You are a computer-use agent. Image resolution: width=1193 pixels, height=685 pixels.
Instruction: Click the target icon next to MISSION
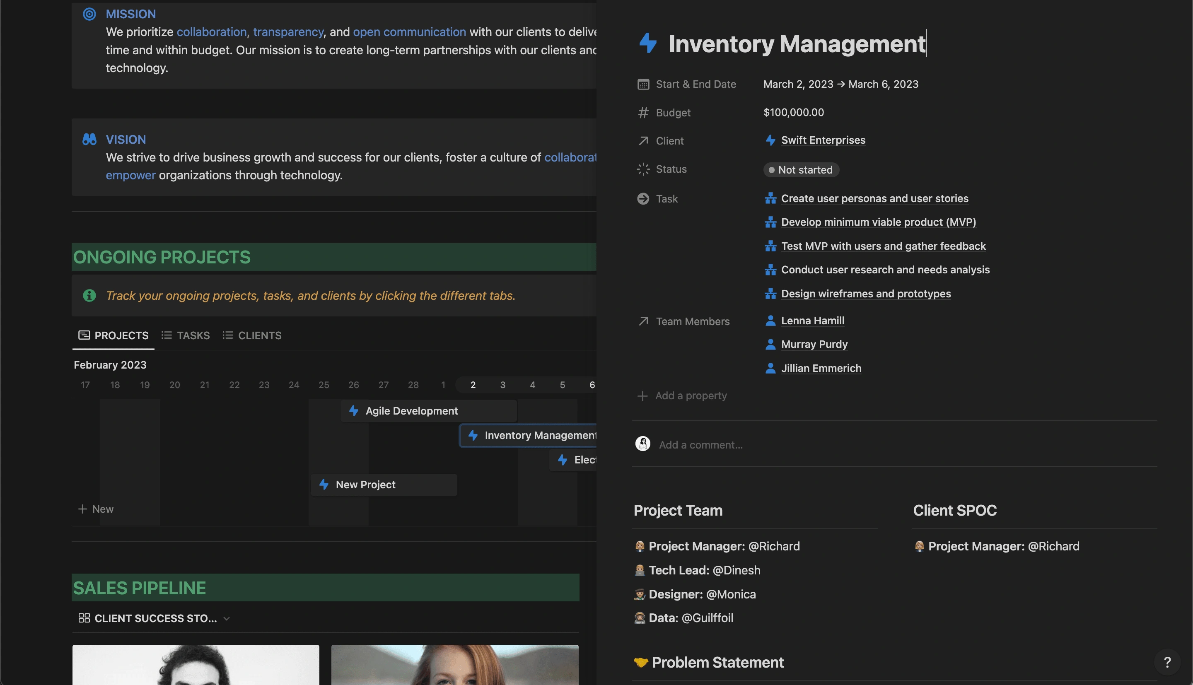point(89,14)
